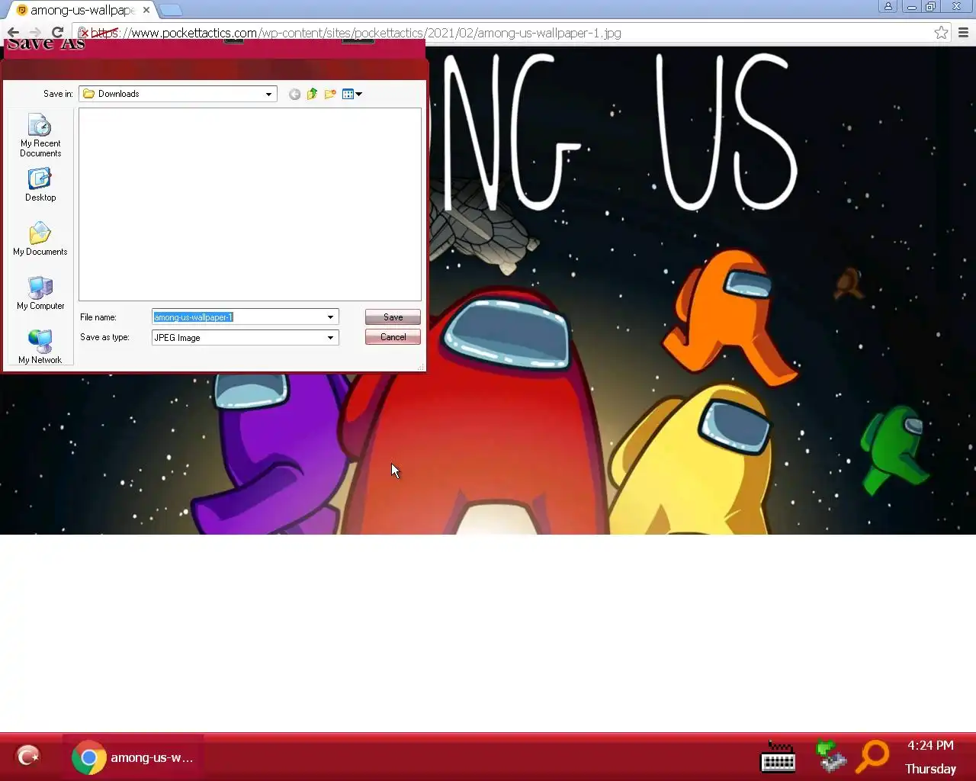Screen dimensions: 976x781
Task: Click the 4:24 PM clock
Action: [x=930, y=745]
